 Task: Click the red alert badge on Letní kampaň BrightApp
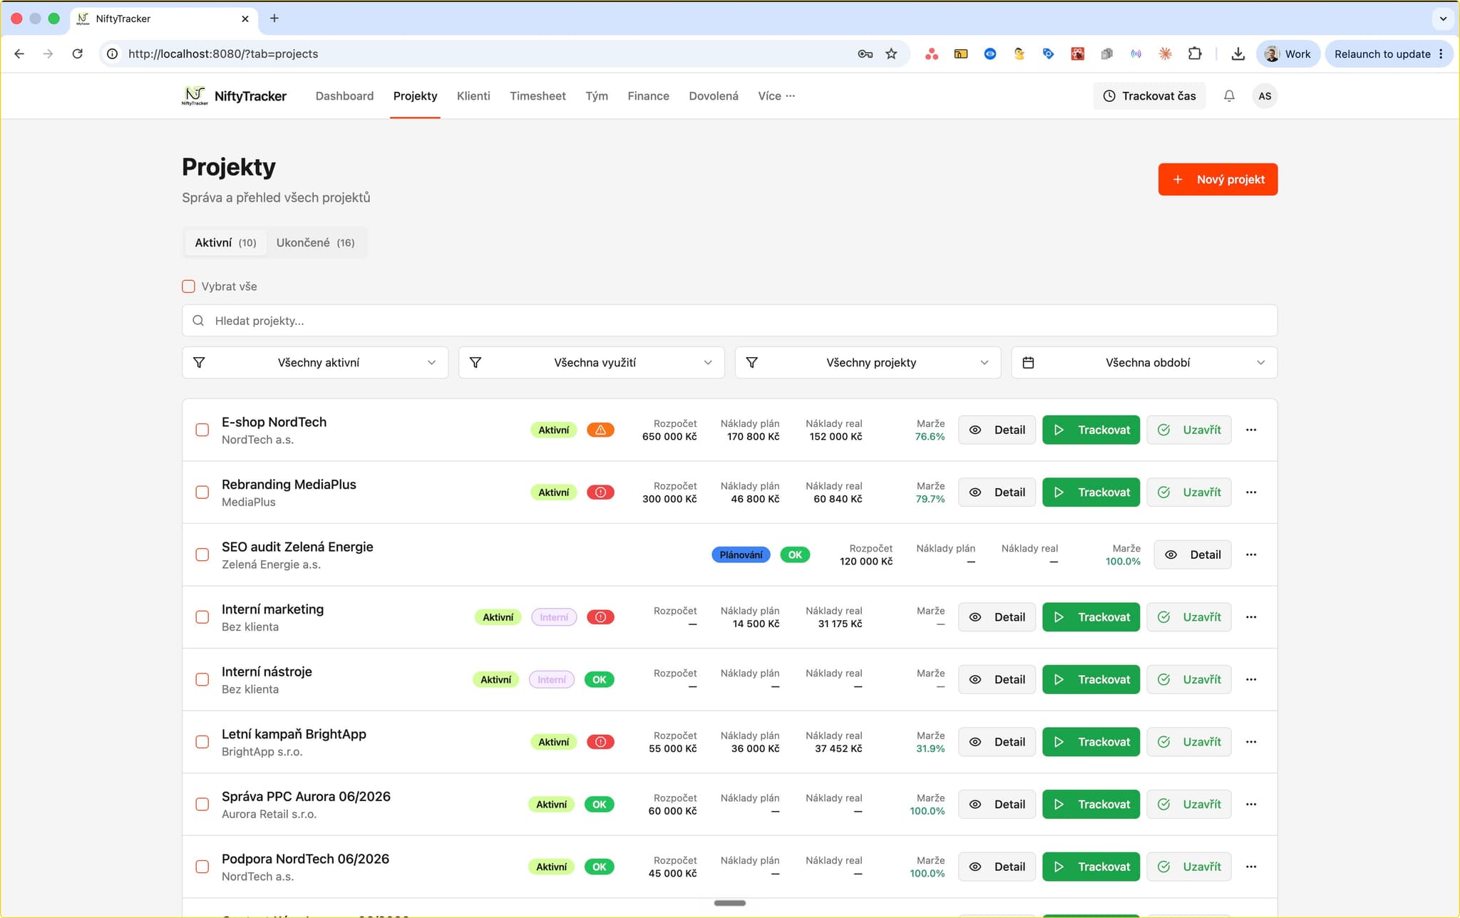(600, 742)
